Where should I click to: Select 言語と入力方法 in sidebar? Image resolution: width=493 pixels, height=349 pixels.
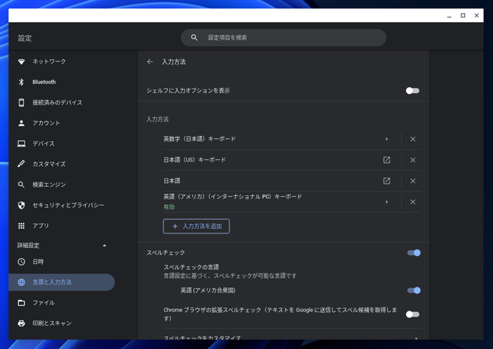62,282
